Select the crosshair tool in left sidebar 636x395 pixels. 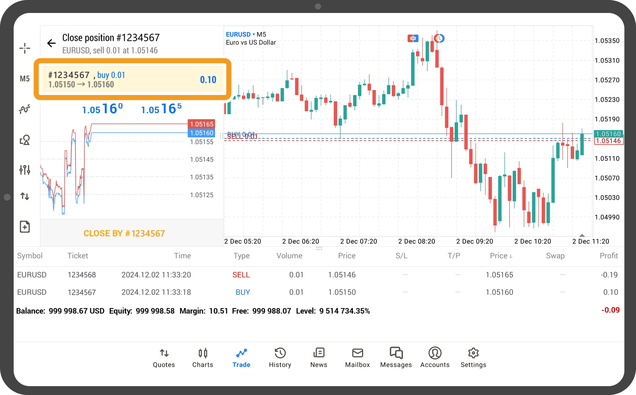pos(25,48)
